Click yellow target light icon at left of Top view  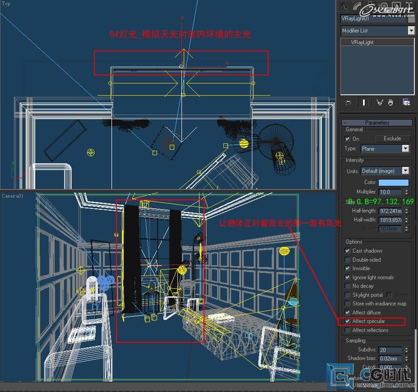tap(91, 152)
